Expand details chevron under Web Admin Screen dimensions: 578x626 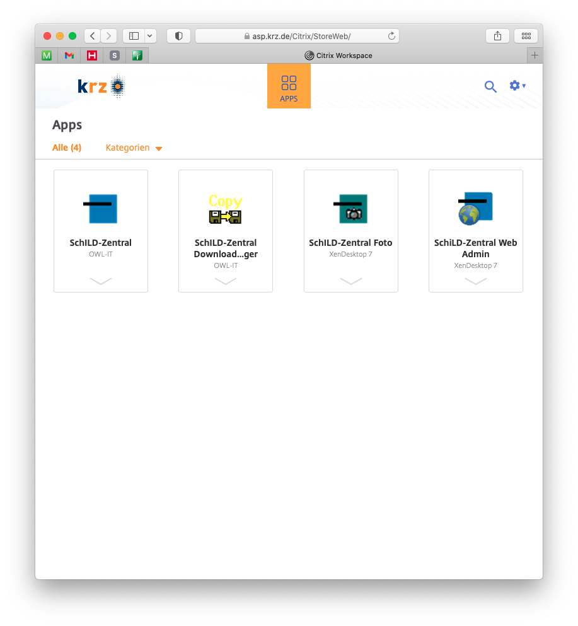point(475,281)
